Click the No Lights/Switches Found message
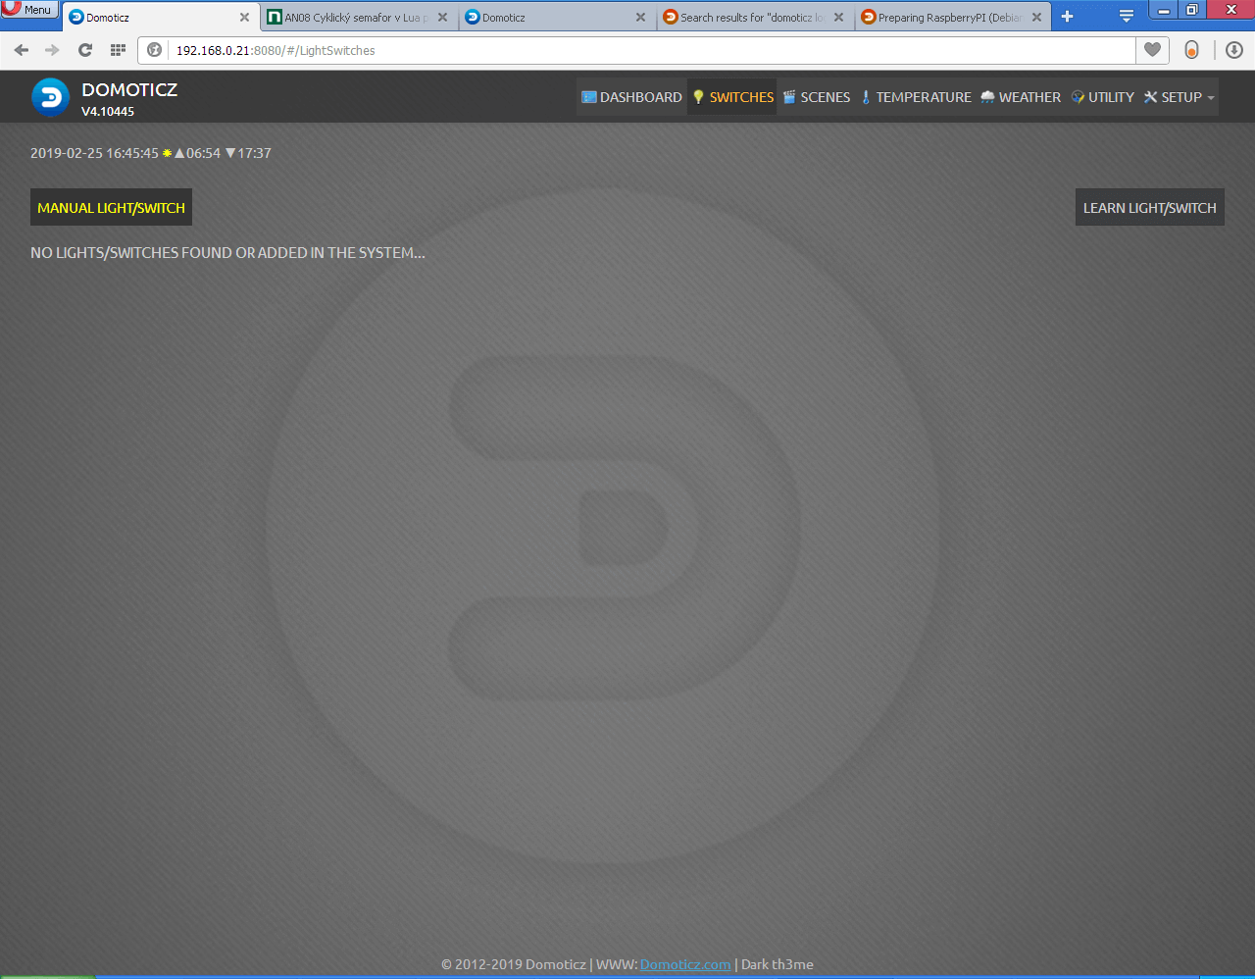The height and width of the screenshot is (979, 1255). tap(227, 252)
